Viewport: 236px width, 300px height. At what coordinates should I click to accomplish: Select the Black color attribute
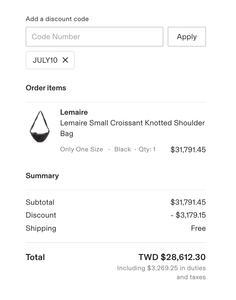coord(123,149)
